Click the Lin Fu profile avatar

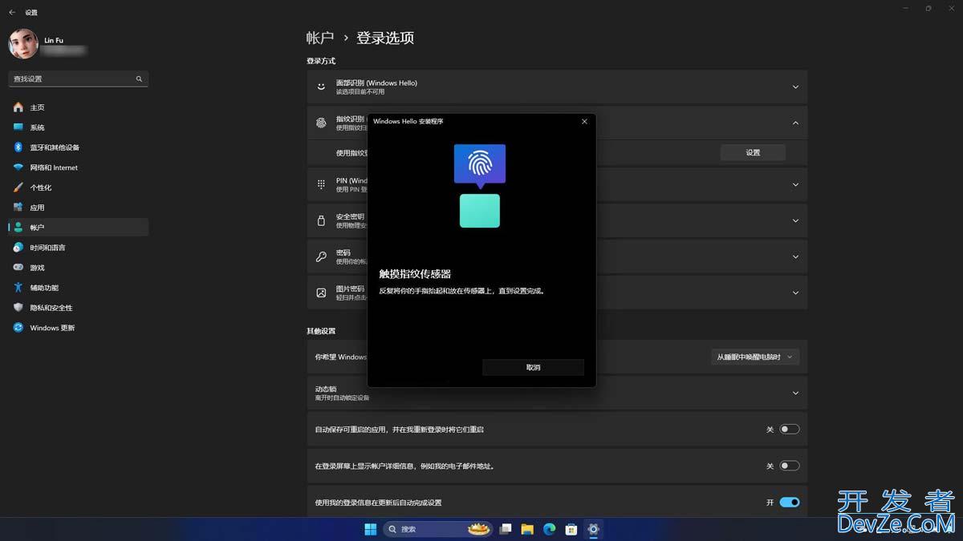pyautogui.click(x=23, y=44)
